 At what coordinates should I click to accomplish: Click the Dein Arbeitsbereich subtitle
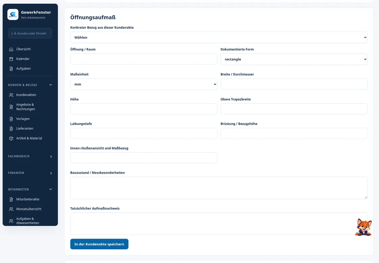[x=33, y=18]
